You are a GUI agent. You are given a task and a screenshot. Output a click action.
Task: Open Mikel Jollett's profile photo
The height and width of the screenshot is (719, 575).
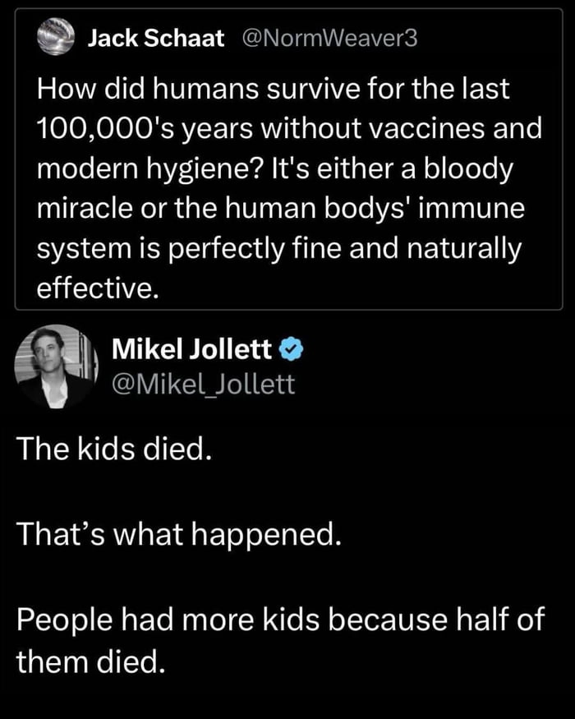coord(56,366)
